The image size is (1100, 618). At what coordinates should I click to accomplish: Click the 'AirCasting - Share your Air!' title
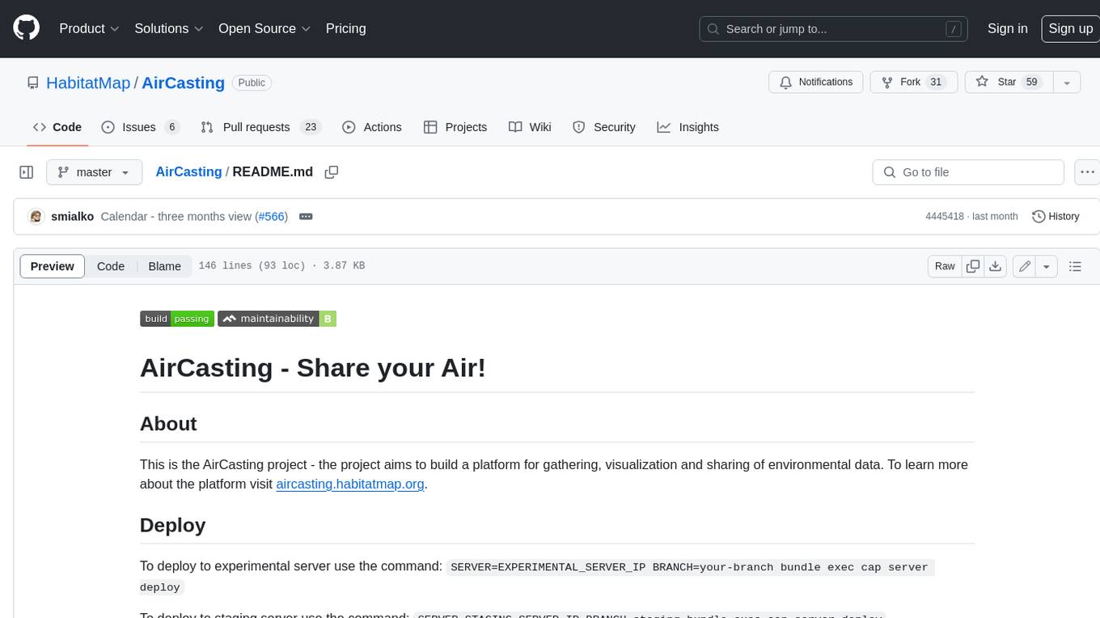click(313, 368)
